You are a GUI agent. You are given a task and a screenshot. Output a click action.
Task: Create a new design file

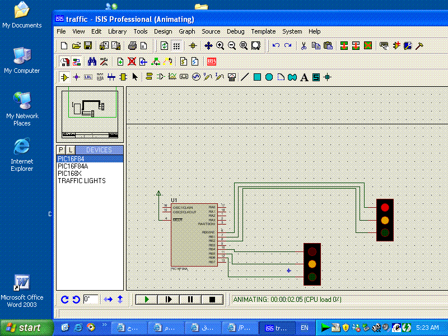[64, 46]
